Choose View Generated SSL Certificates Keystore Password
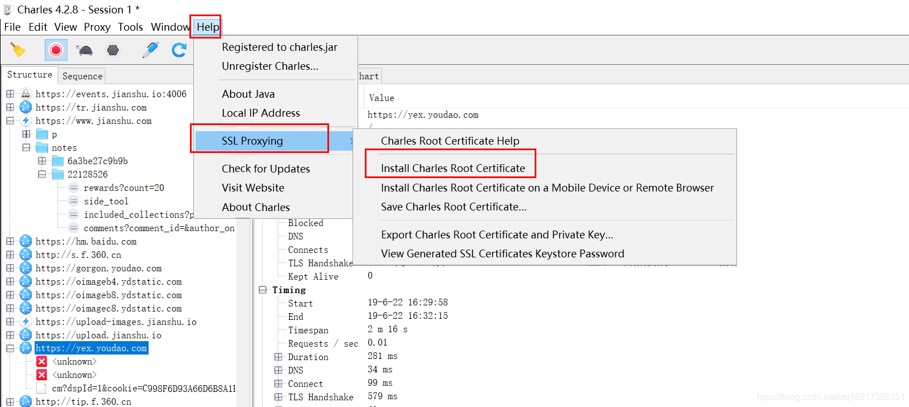Screen dimensions: 909x407 coord(503,253)
